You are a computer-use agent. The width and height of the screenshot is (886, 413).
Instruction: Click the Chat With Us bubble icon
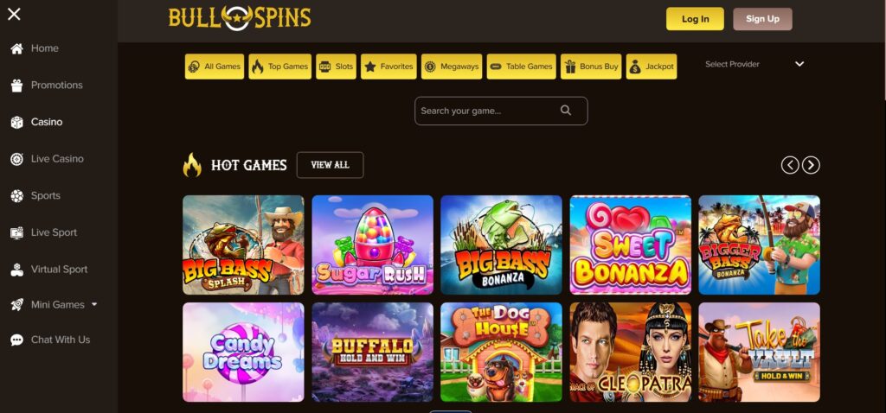(17, 340)
